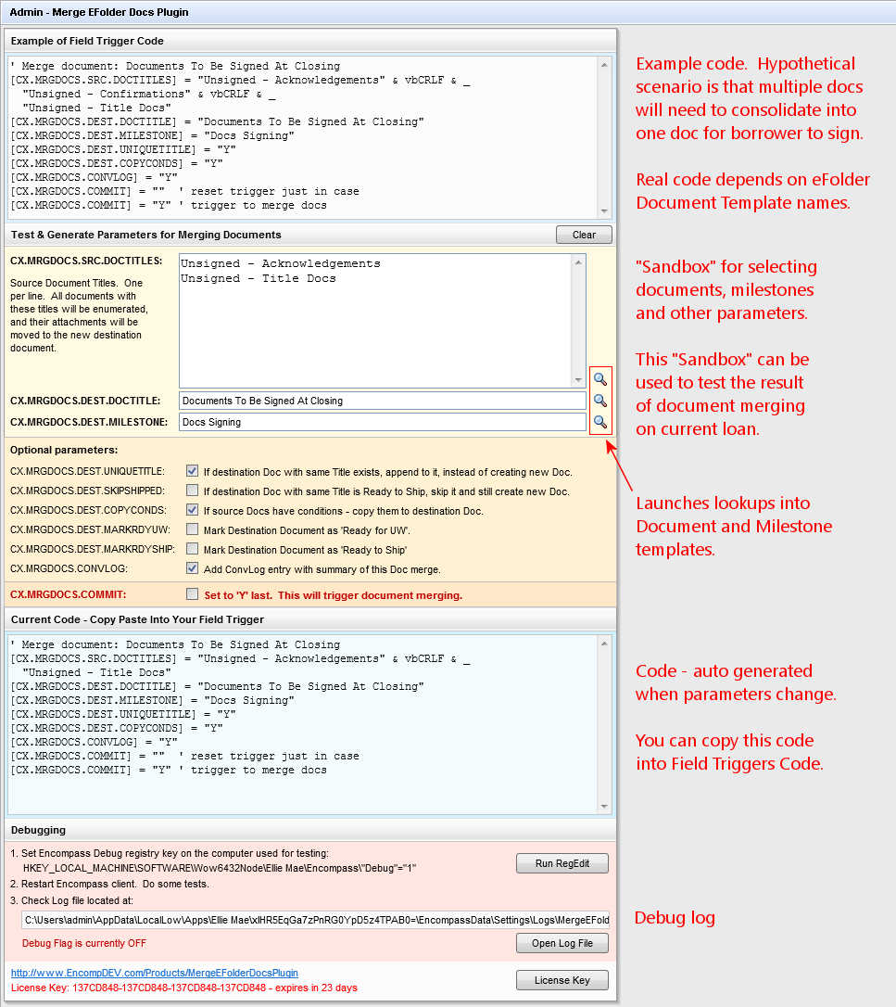Click the License Key expiry text
896x1007 pixels.
tap(184, 988)
